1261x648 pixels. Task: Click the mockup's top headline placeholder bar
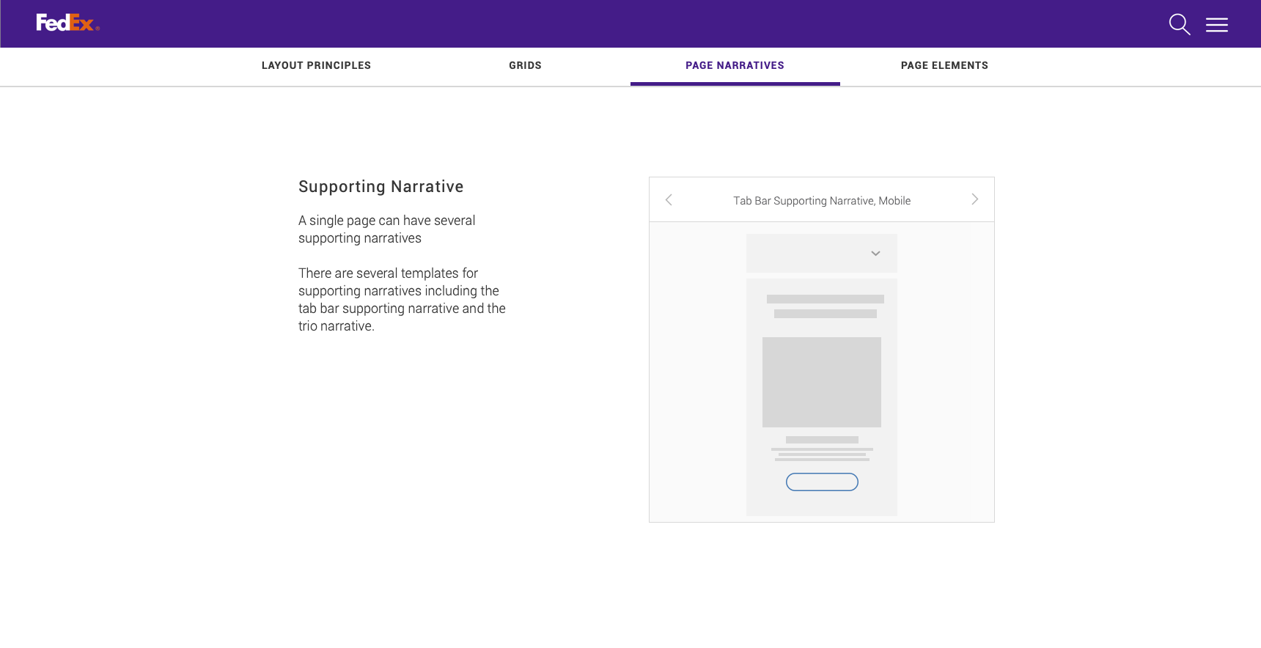click(x=825, y=299)
